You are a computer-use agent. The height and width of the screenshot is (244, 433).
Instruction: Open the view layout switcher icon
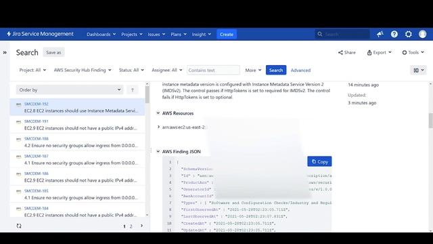point(418,70)
